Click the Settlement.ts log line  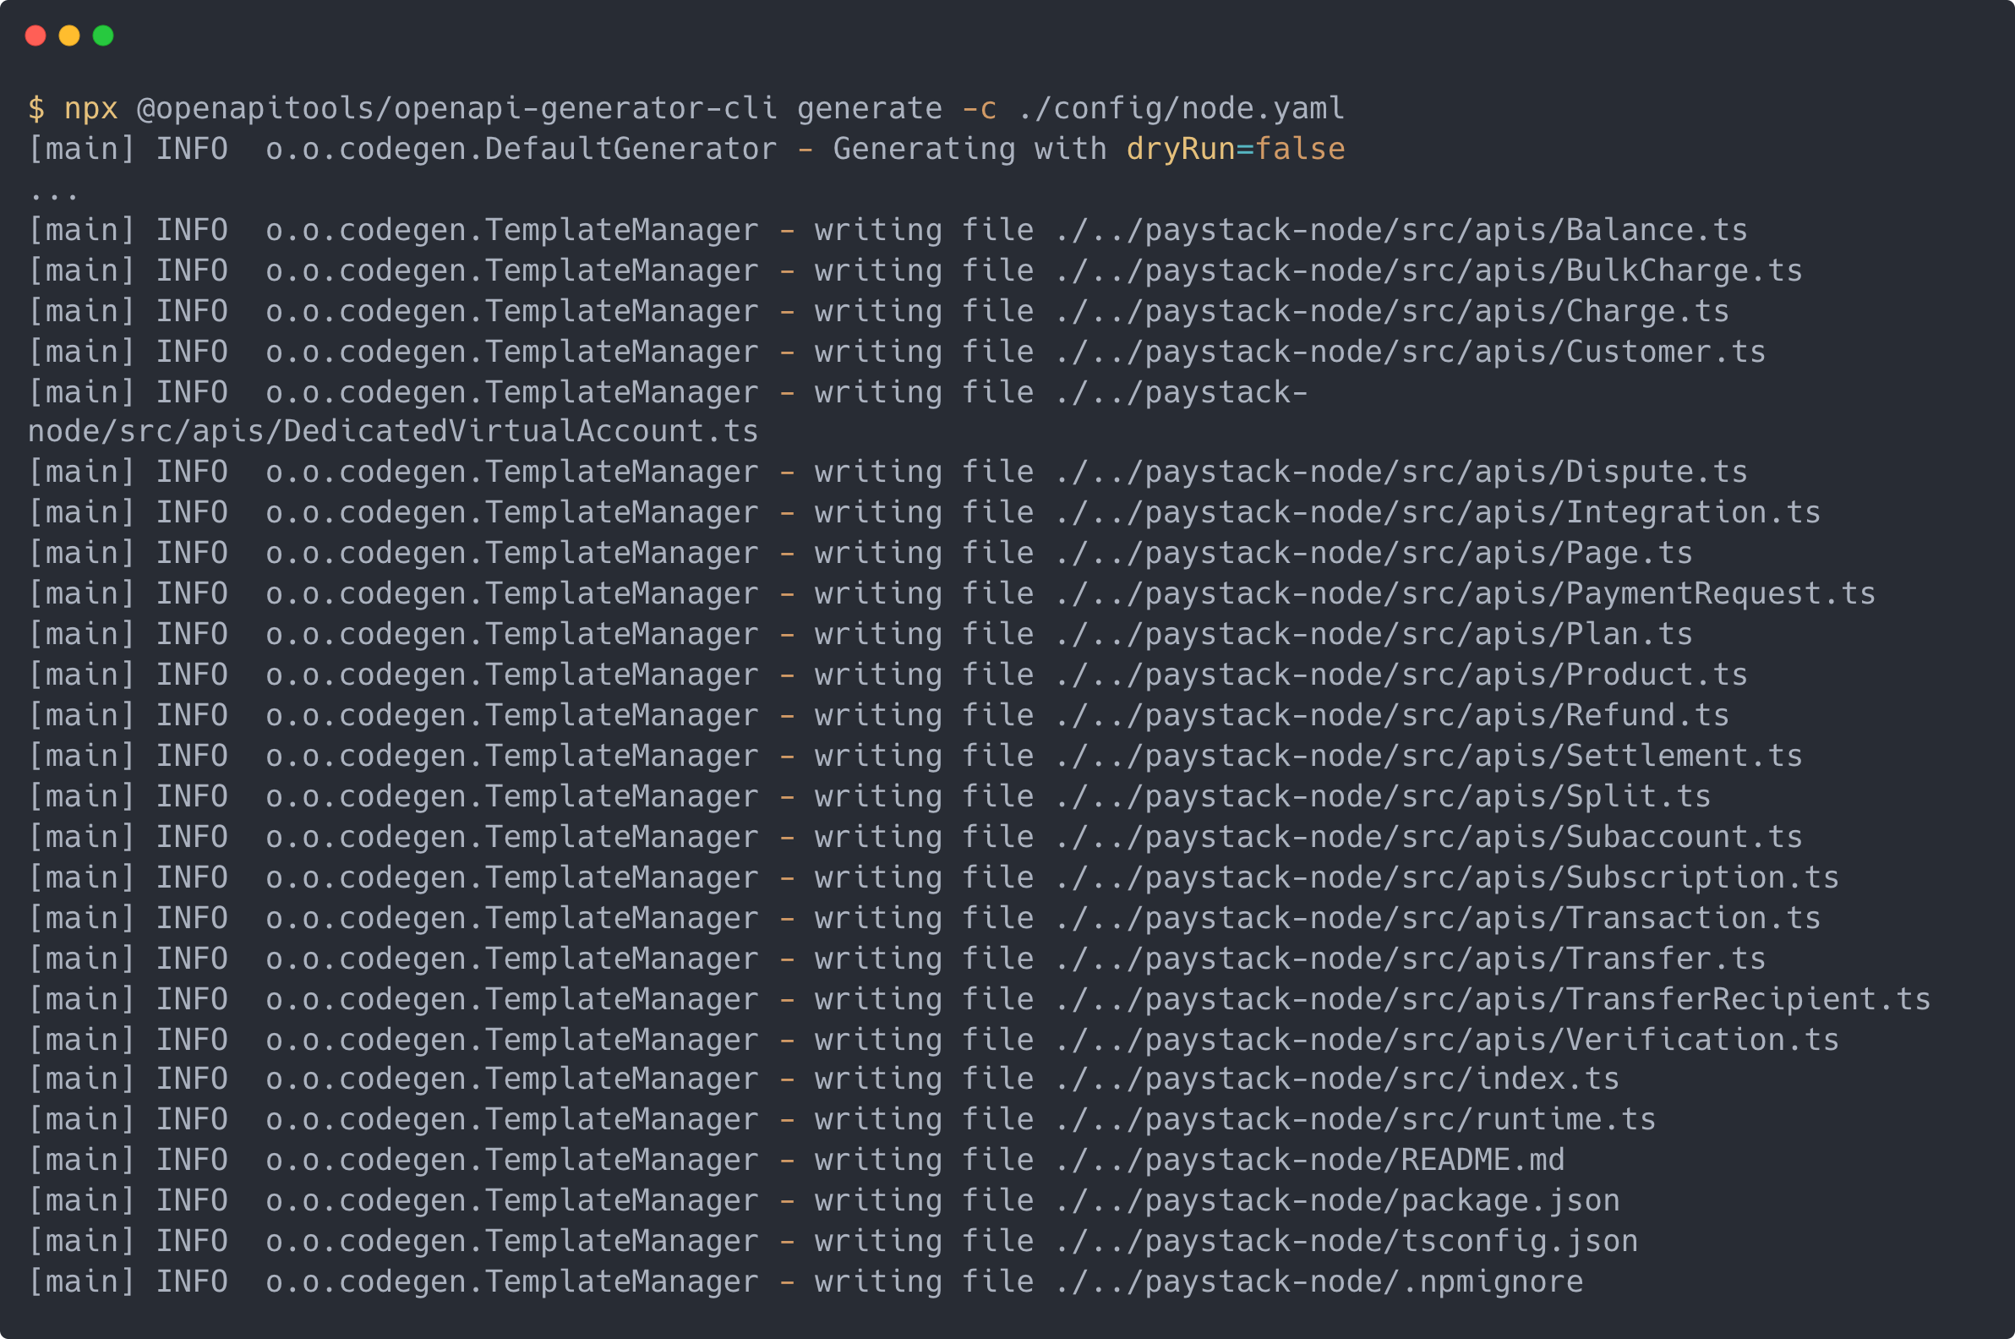(x=915, y=757)
